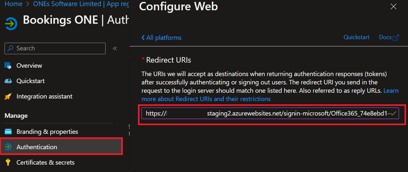
Task: Click the Overview icon in sidebar
Action: coord(8,65)
